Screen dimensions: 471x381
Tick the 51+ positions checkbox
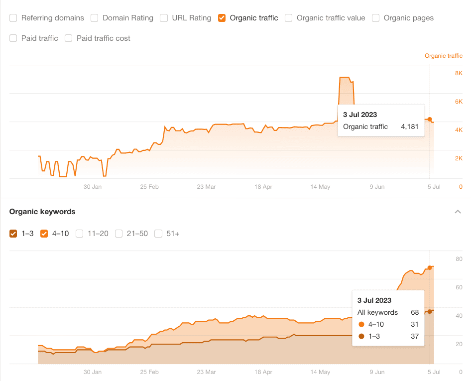point(158,234)
